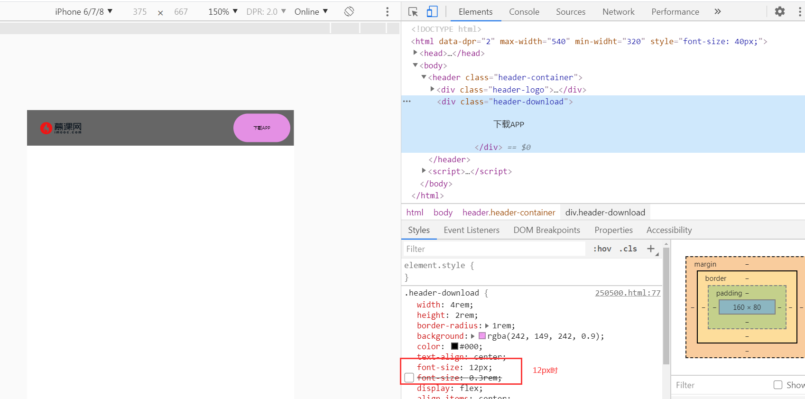Viewport: 805px width, 399px height.
Task: Show more DevTools tabs chevron
Action: click(718, 11)
